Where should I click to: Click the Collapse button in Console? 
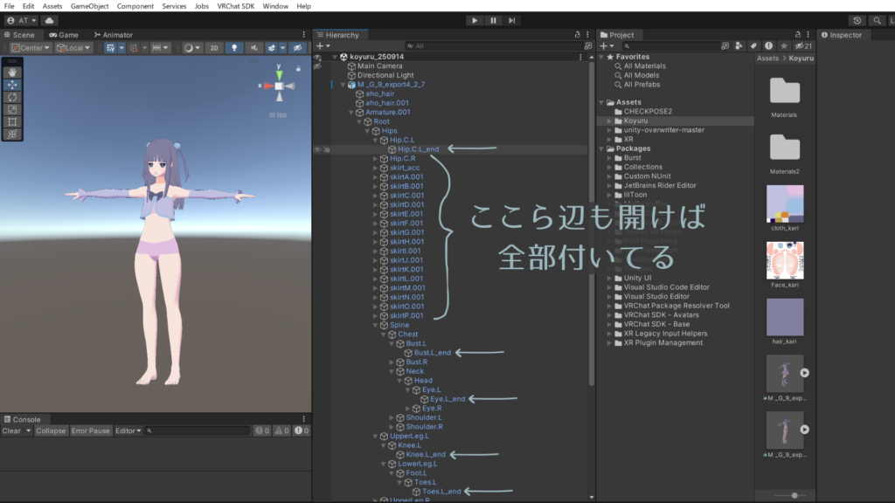51,431
